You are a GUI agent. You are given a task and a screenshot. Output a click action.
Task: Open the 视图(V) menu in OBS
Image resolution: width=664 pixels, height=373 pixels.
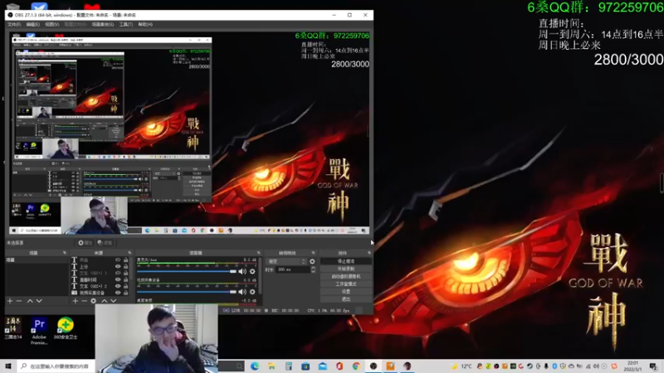[x=51, y=25]
